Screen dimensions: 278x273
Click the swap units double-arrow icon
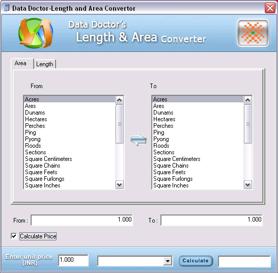[x=138, y=140]
